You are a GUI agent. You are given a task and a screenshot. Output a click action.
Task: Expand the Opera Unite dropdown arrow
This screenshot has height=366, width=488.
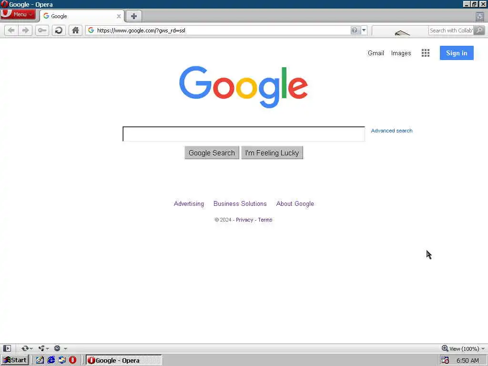pyautogui.click(x=48, y=348)
